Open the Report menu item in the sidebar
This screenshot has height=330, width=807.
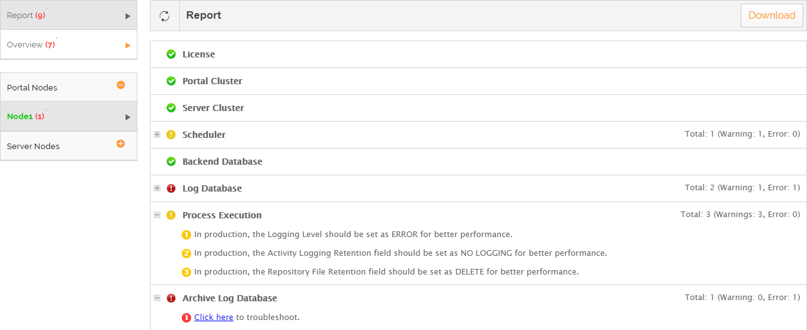point(69,15)
